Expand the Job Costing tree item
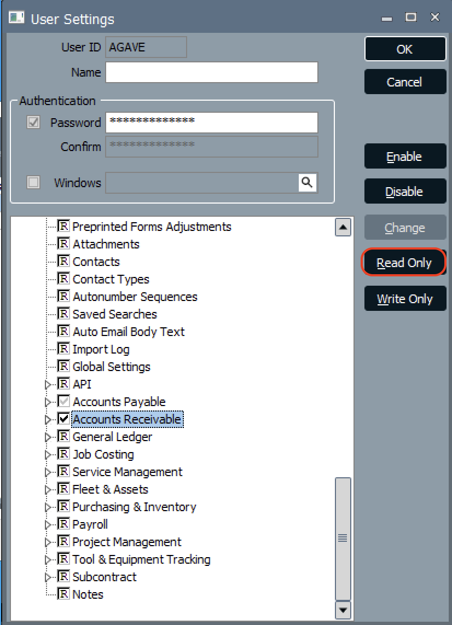This screenshot has height=625, width=452. (x=48, y=454)
